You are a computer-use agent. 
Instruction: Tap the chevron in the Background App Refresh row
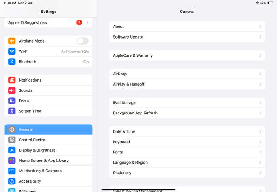tap(260, 113)
